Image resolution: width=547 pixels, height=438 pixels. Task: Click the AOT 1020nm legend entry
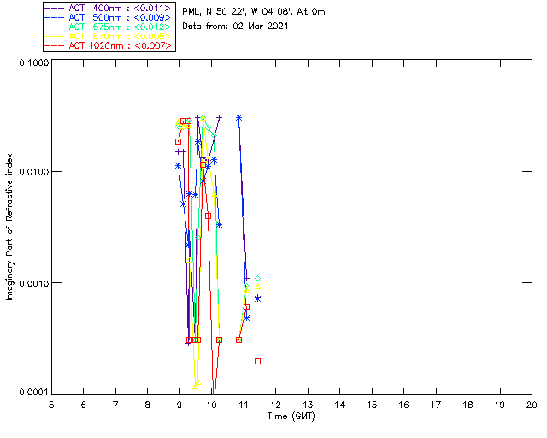pyautogui.click(x=109, y=45)
